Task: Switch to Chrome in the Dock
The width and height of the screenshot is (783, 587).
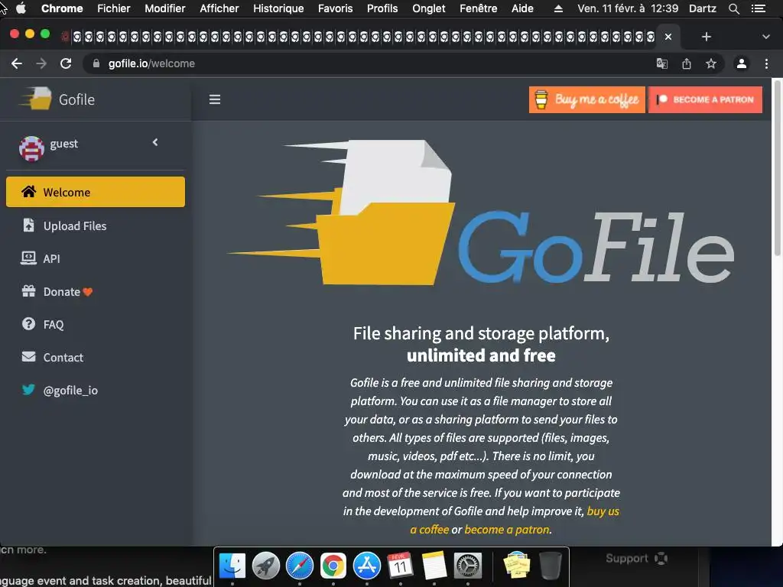Action: coord(333,566)
